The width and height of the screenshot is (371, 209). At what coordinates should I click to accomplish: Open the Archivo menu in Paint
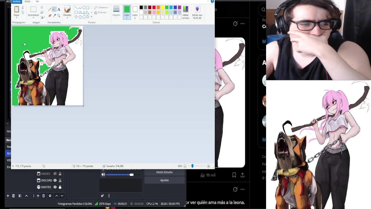pos(17,1)
